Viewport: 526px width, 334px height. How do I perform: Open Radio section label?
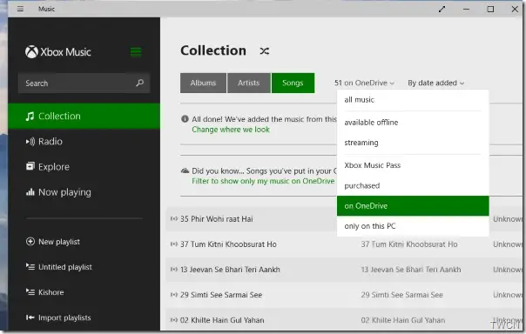(51, 142)
